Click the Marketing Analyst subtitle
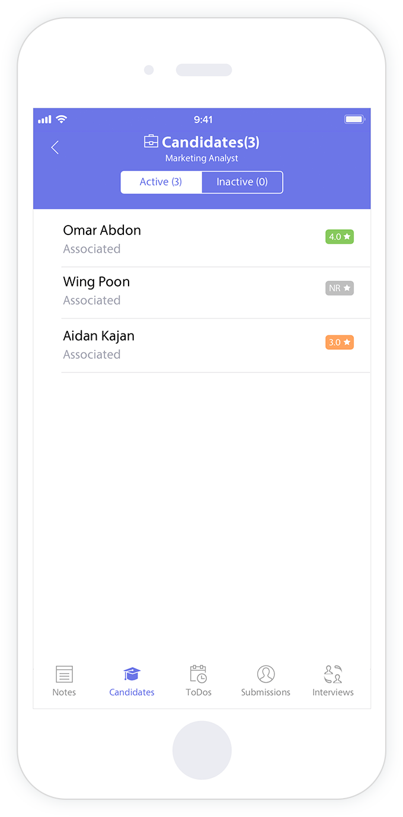Viewport: 403px width, 817px height. (201, 159)
